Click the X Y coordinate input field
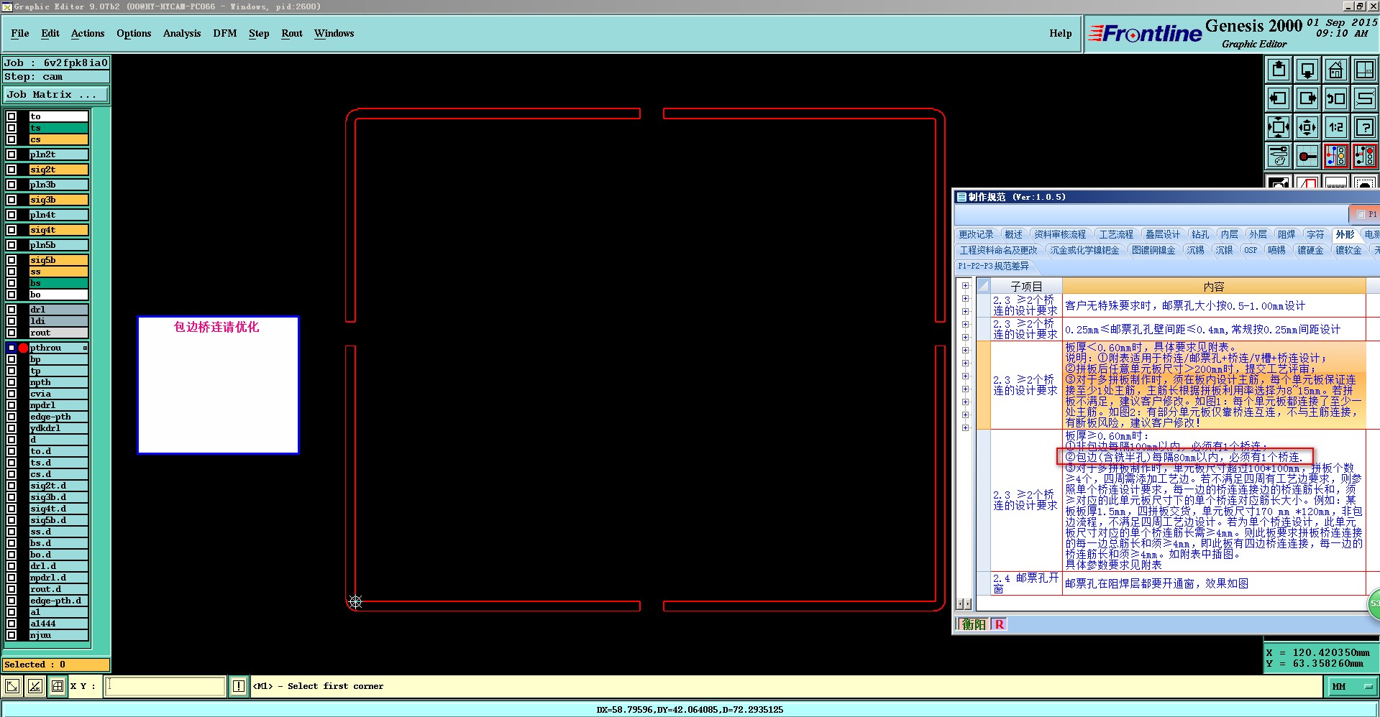 [x=165, y=686]
